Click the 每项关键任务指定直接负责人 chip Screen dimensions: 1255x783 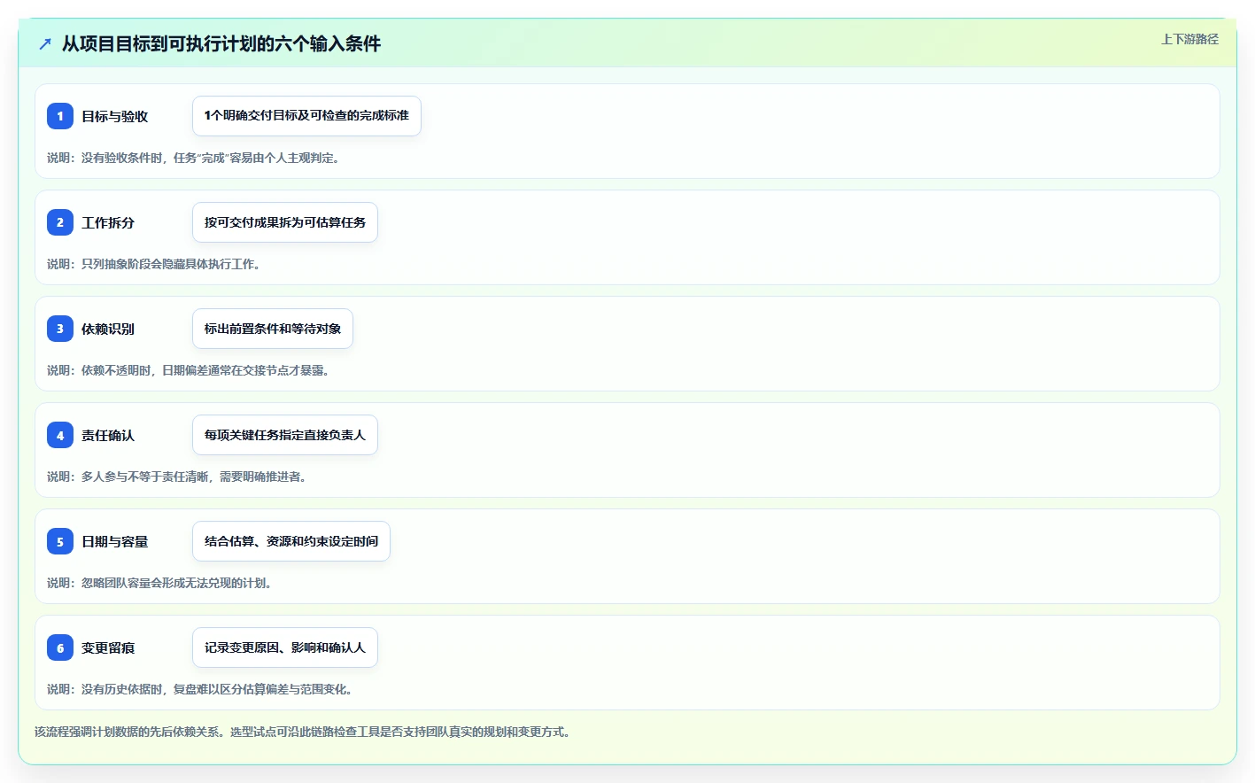click(285, 435)
